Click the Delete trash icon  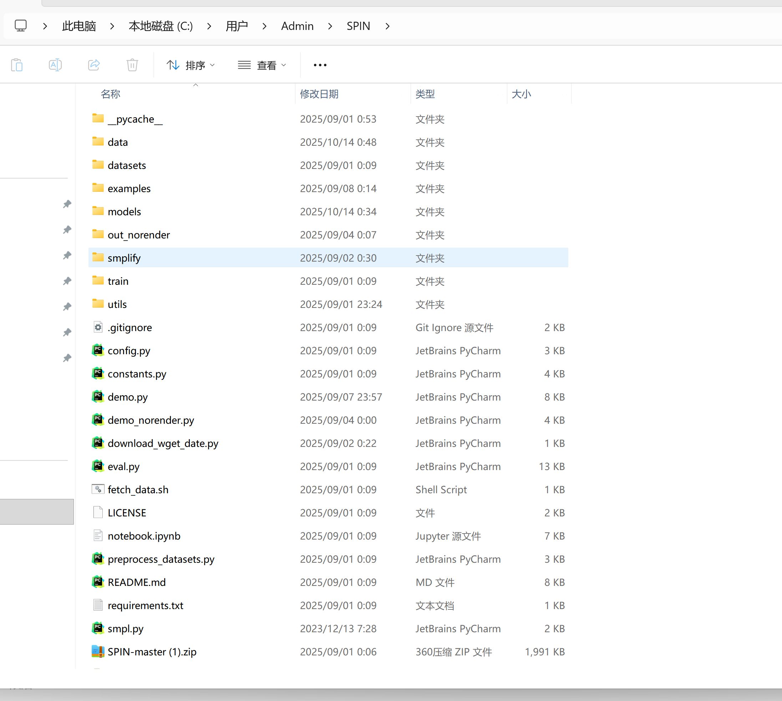(x=132, y=65)
